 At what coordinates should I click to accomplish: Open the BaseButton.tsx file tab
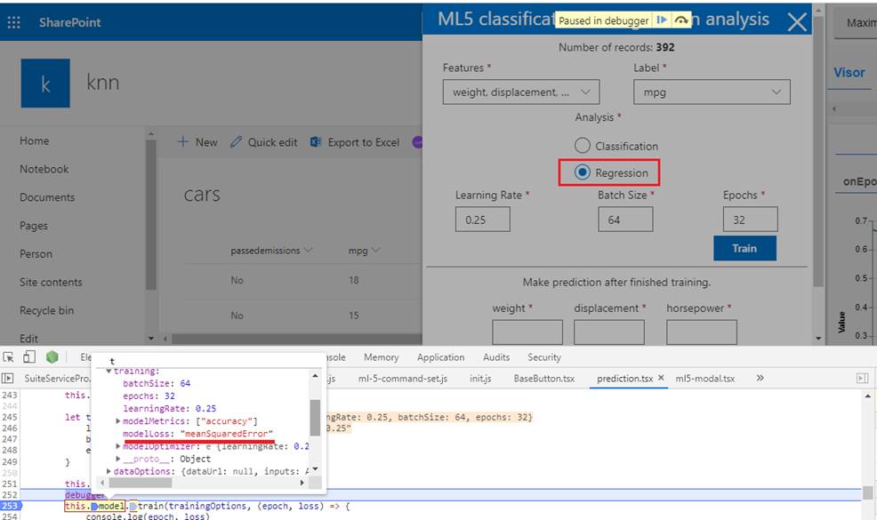(x=544, y=379)
